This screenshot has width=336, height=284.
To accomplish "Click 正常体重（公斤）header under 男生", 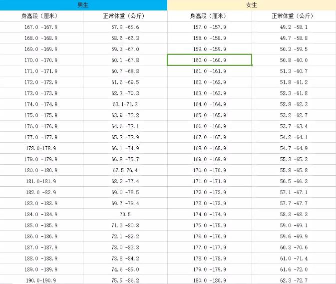I will pos(125,16).
